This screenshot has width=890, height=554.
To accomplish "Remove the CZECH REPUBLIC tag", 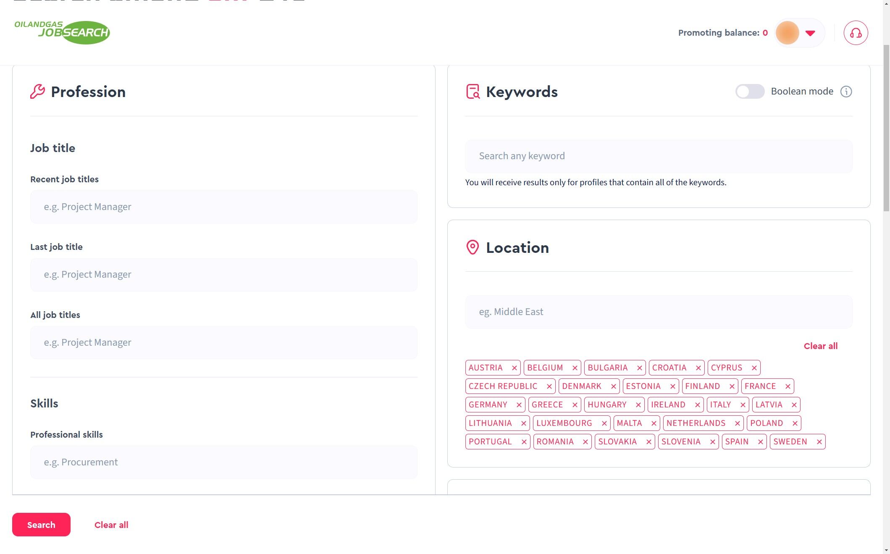I will point(549,386).
